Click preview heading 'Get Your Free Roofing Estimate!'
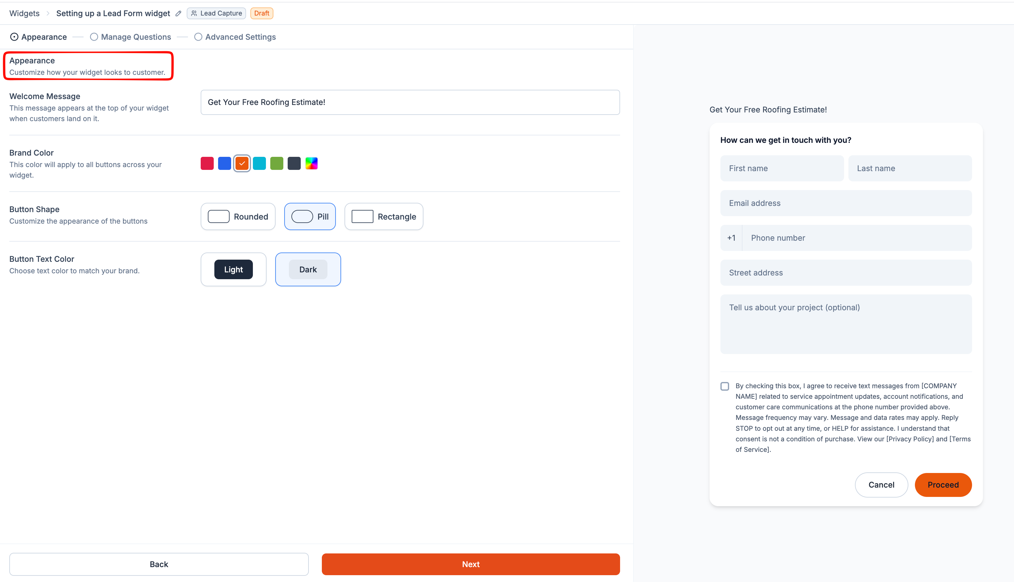 click(768, 110)
